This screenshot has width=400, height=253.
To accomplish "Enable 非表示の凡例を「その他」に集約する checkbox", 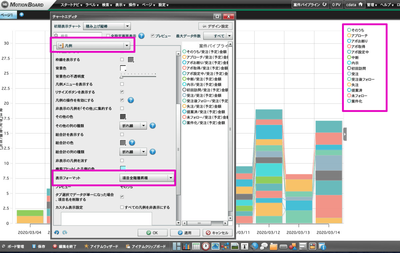I will pos(122,108).
